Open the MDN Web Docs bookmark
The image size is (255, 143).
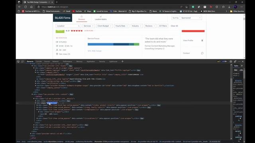(208, 11)
